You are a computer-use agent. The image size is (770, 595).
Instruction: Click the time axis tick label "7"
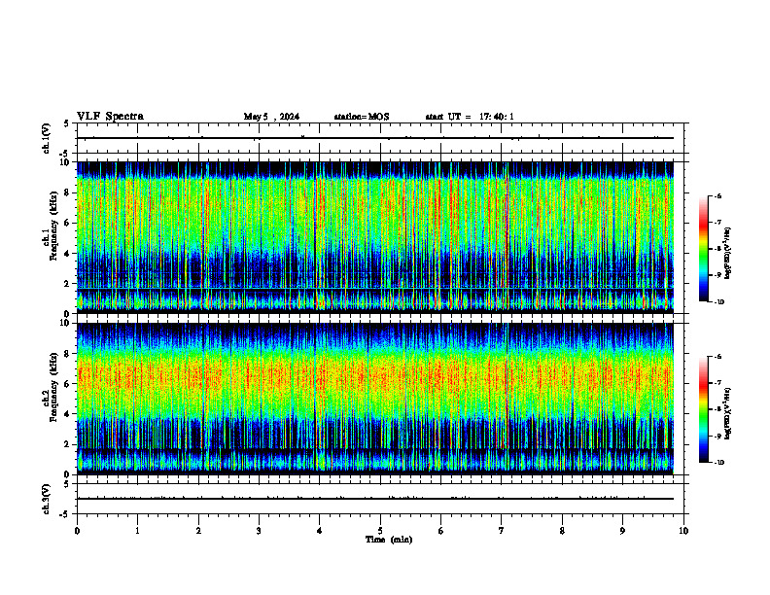[x=502, y=531]
